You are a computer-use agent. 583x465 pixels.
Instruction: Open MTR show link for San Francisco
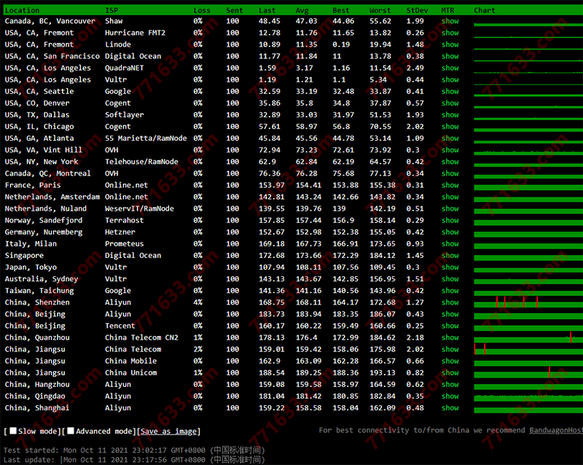click(450, 56)
